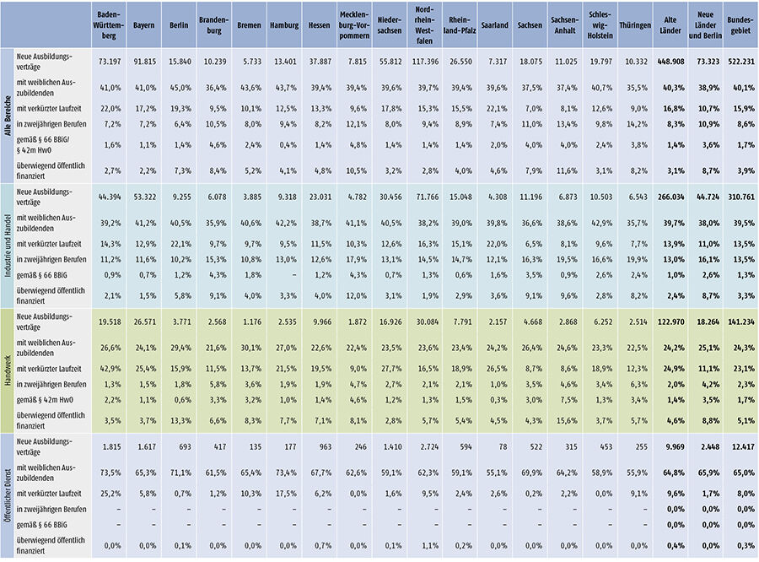Click the Thüringen column header

[x=632, y=25]
